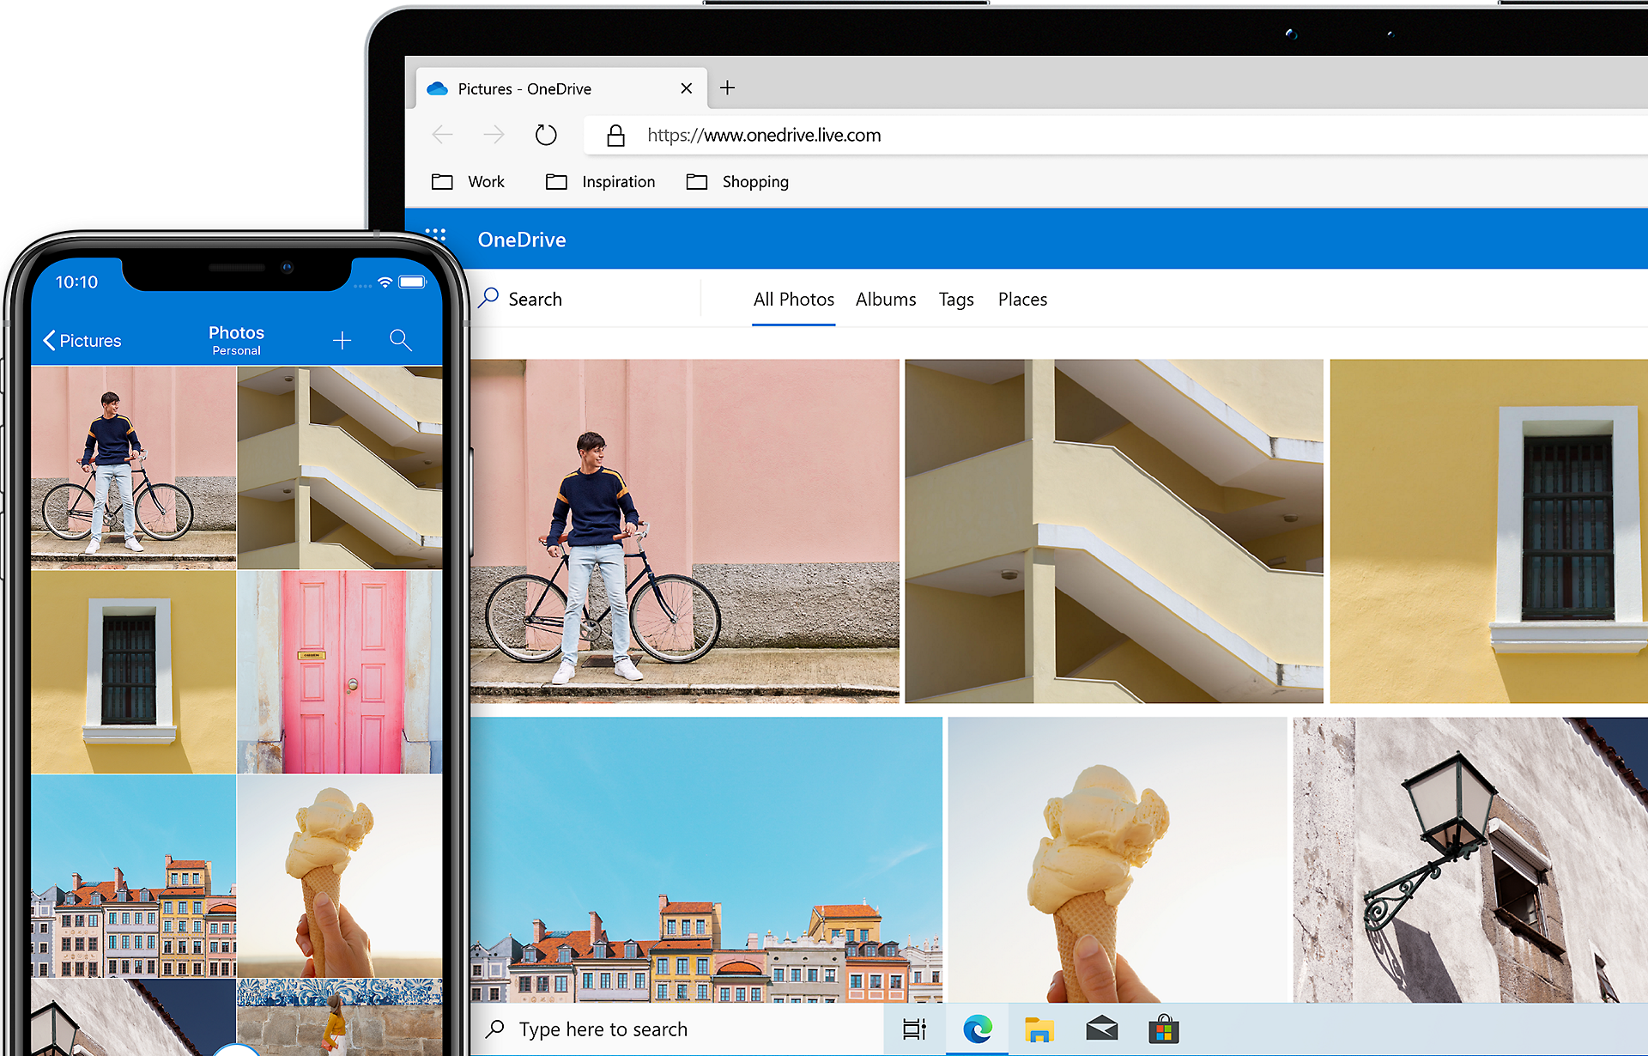
Task: Launch Microsoft Store from the taskbar
Action: coord(1164,1029)
